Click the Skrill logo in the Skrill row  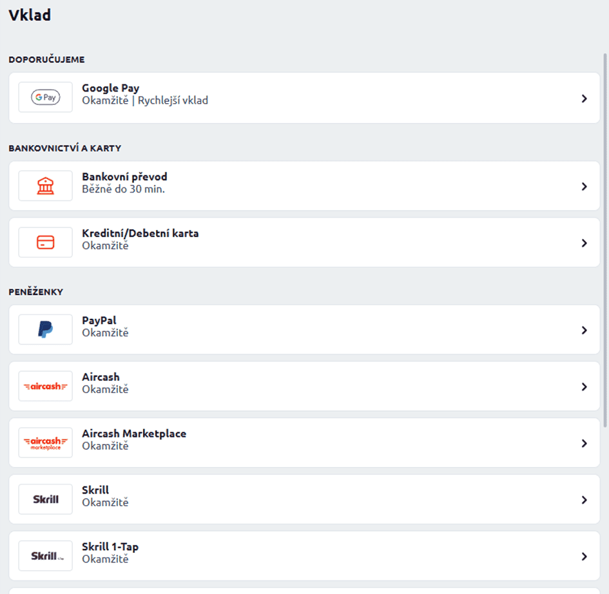(46, 499)
